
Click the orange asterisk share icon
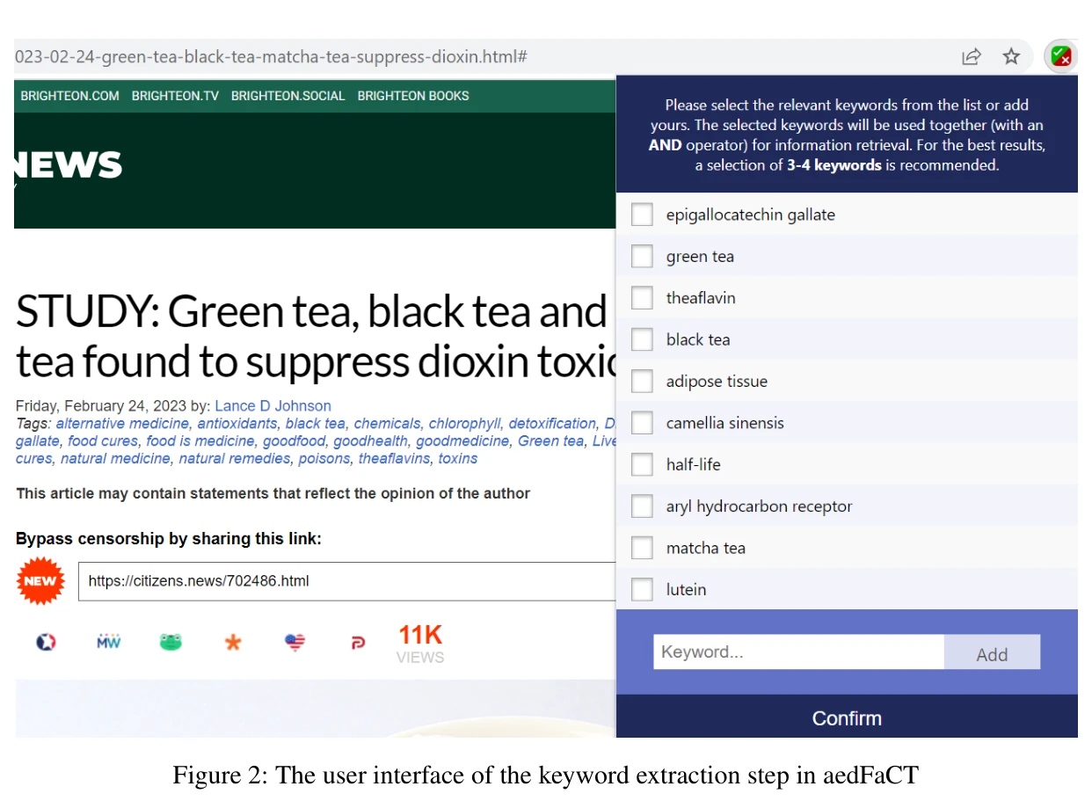coord(233,643)
